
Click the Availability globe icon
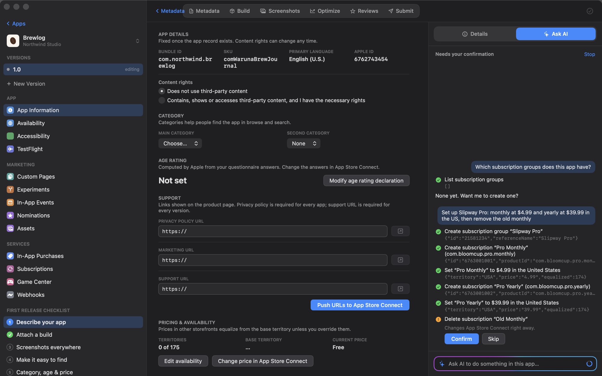[x=10, y=123]
